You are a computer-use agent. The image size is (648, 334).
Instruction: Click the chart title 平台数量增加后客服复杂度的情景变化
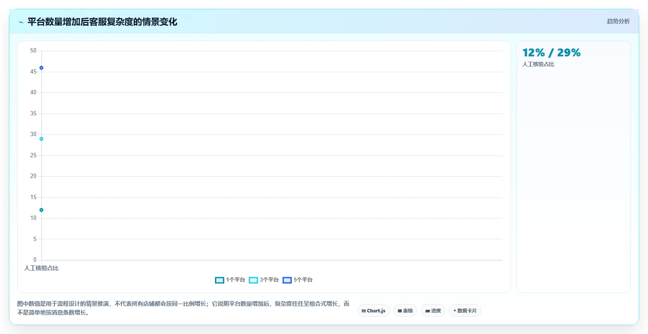tap(102, 22)
